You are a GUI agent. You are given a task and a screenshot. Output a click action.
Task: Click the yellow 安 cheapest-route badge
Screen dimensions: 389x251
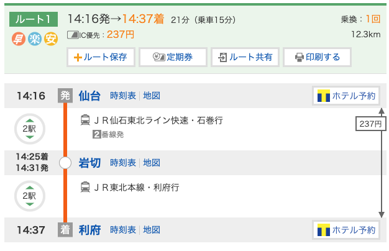point(51,39)
